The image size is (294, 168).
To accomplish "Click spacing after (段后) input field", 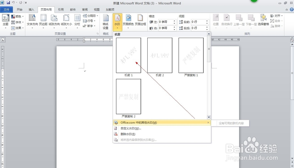I will [198, 28].
